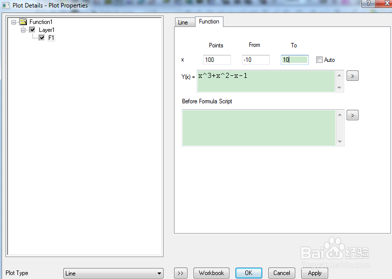Image resolution: width=392 pixels, height=279 pixels.
Task: Open the Plot Type dropdown
Action: point(113,273)
